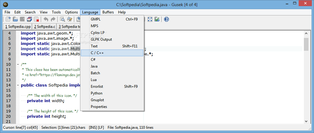Click the Save All stacked disks icon
This screenshot has height=133, width=314.
coord(29,19)
